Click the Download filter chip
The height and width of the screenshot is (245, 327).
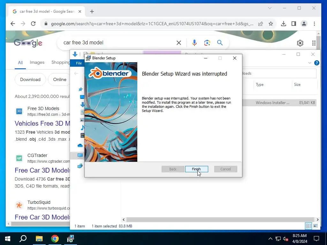[x=30, y=79]
